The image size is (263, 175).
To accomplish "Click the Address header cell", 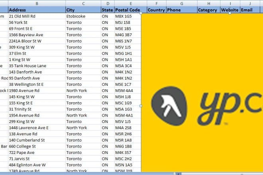I will click(x=37, y=10).
